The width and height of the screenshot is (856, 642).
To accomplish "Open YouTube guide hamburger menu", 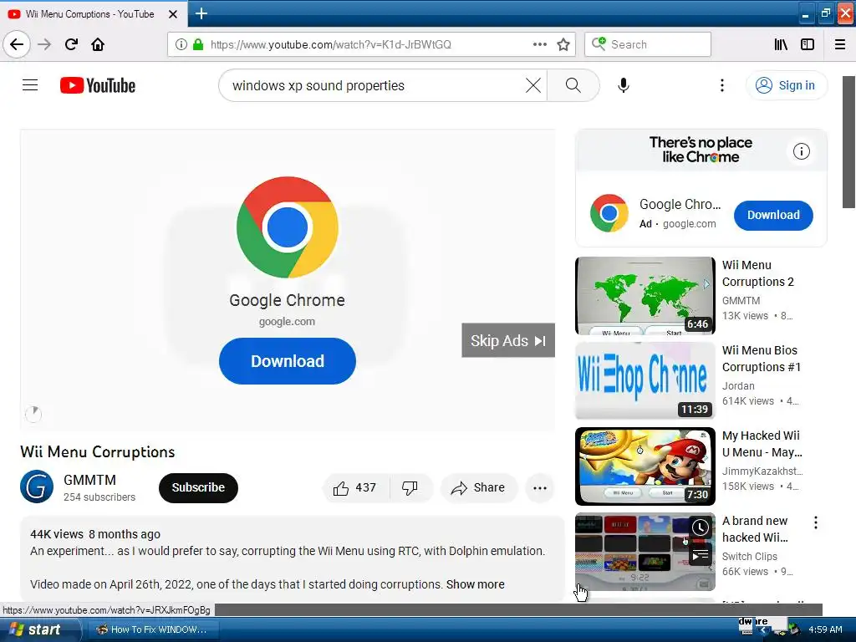I will point(30,85).
